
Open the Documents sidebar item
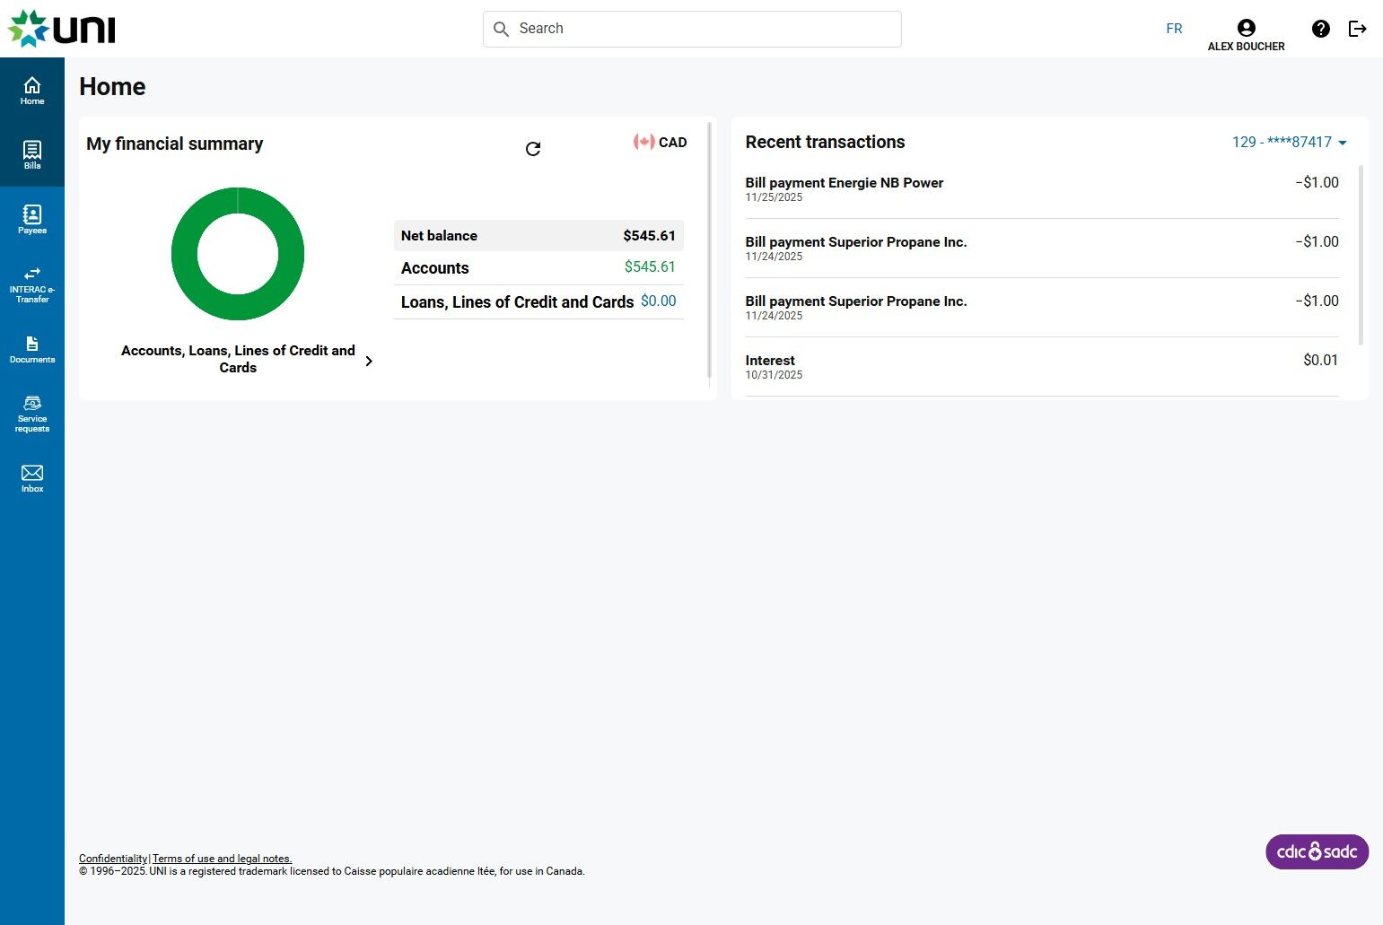(32, 349)
